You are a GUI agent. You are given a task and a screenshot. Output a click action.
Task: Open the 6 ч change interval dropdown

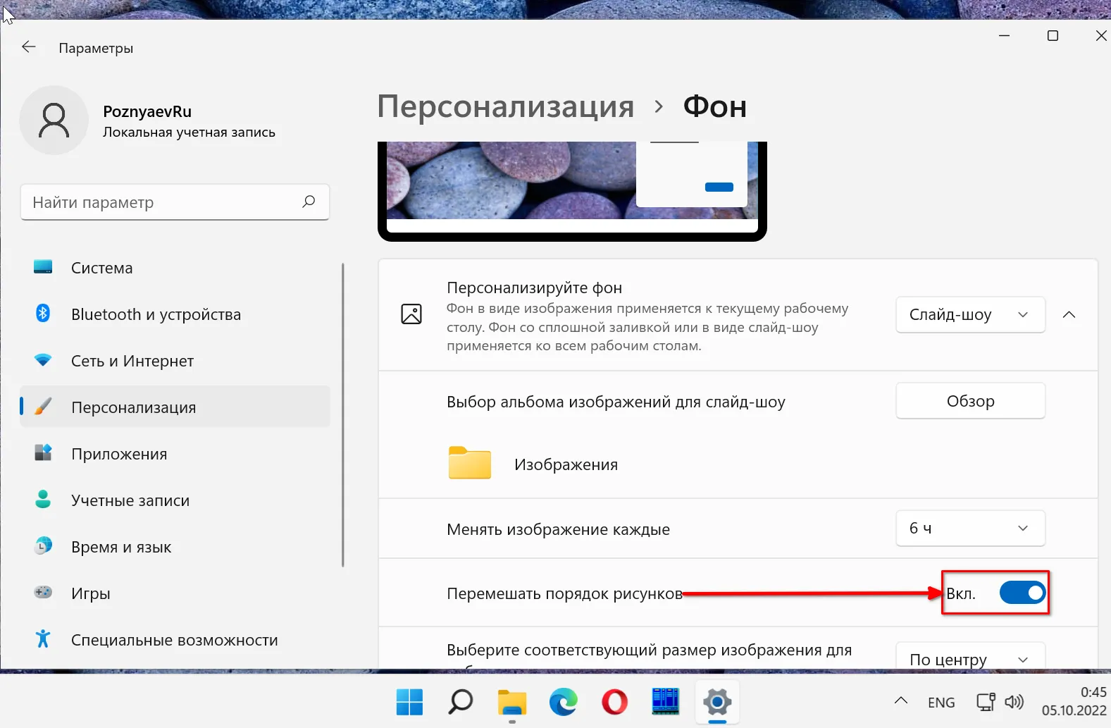[969, 529]
